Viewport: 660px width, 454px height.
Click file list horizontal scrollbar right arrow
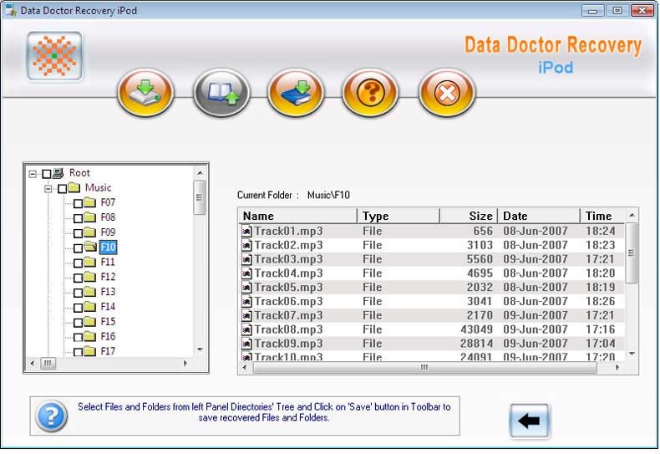(617, 368)
